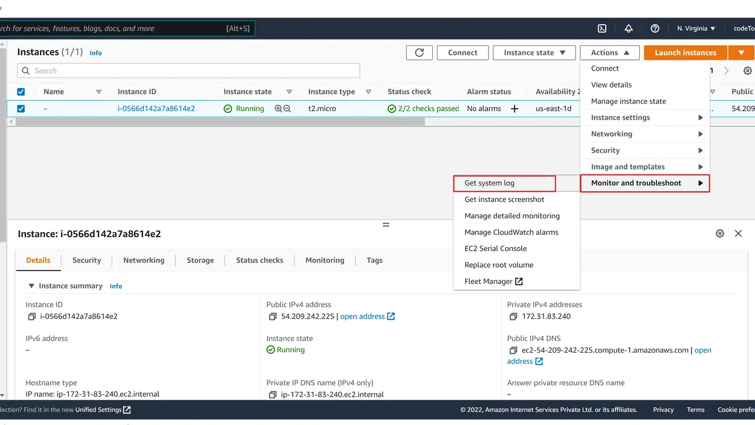Open the N. Virginia region selector
Image resolution: width=755 pixels, height=425 pixels.
point(696,28)
